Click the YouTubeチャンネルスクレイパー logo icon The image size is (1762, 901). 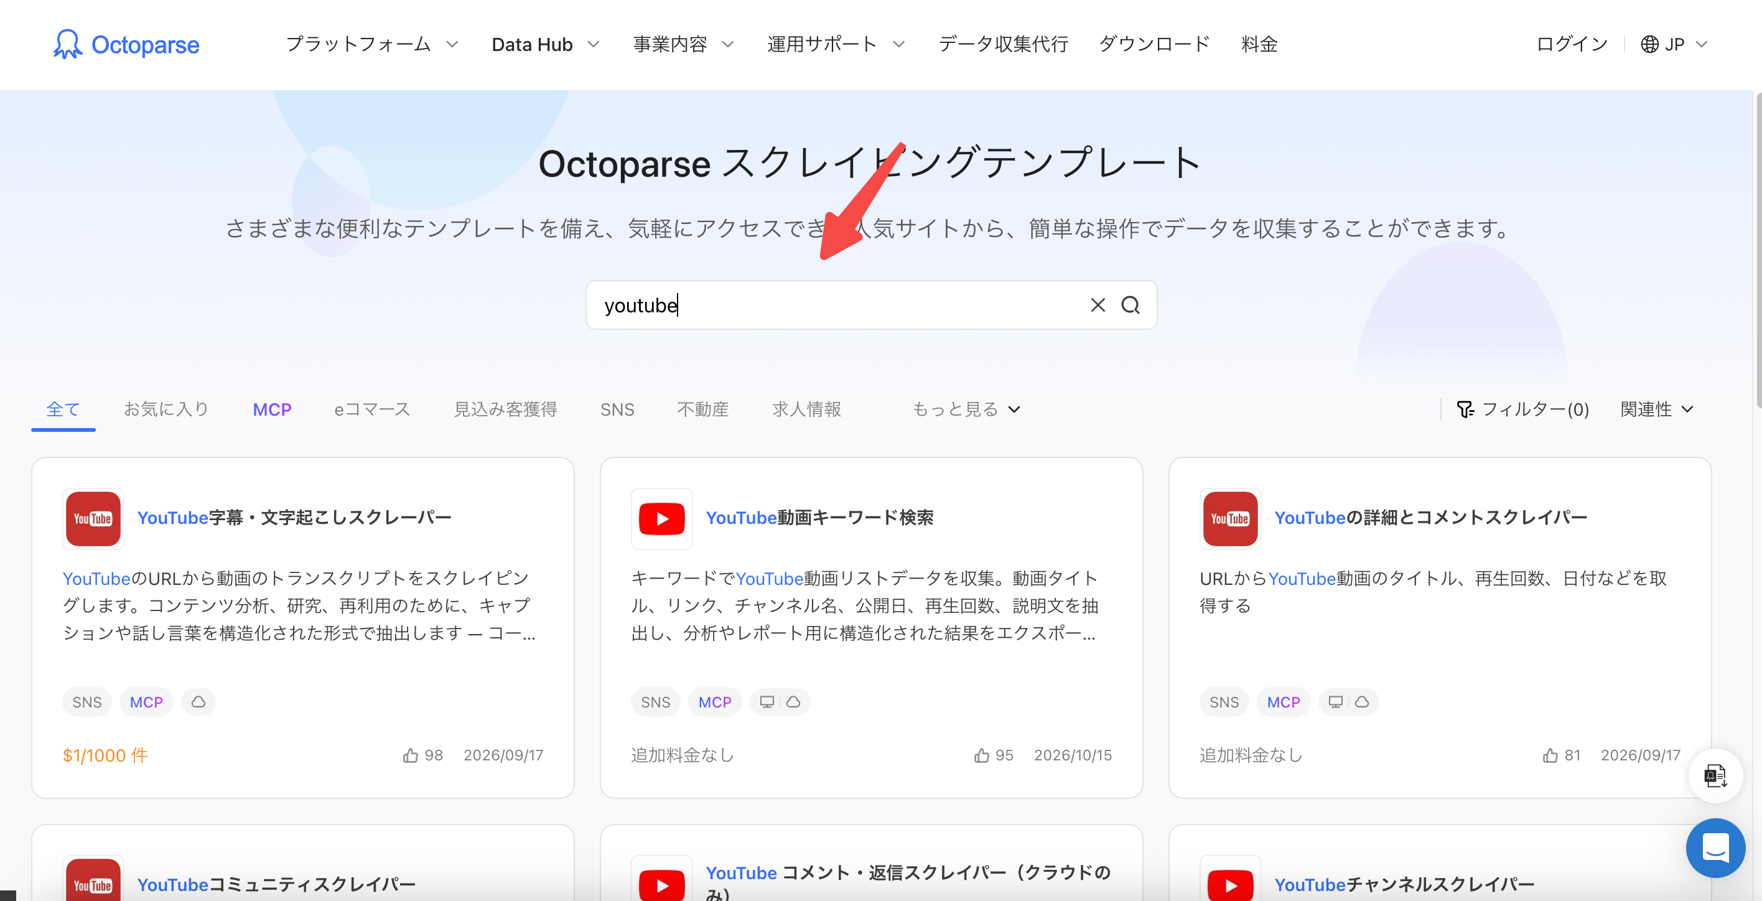click(x=1230, y=880)
